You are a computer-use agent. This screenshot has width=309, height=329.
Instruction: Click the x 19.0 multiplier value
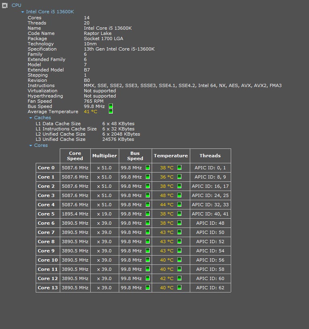coord(104,214)
